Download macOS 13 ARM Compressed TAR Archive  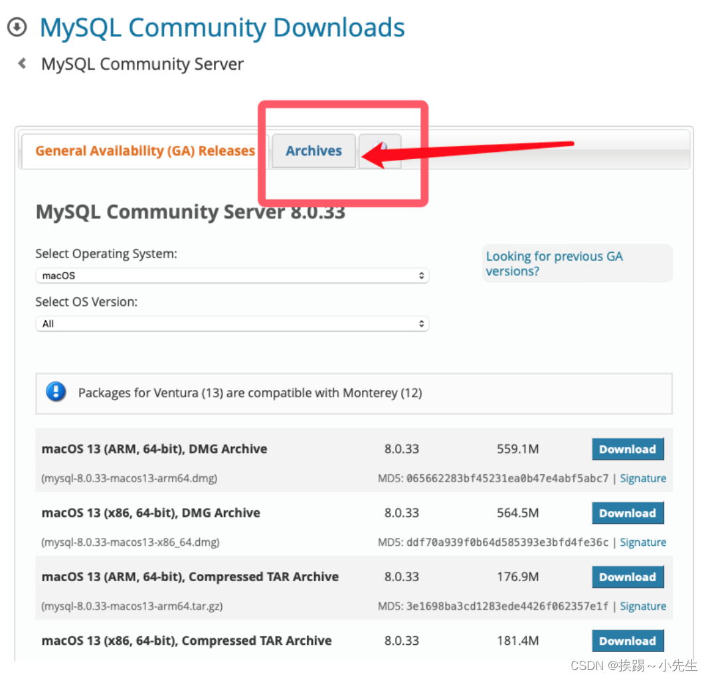coord(628,577)
